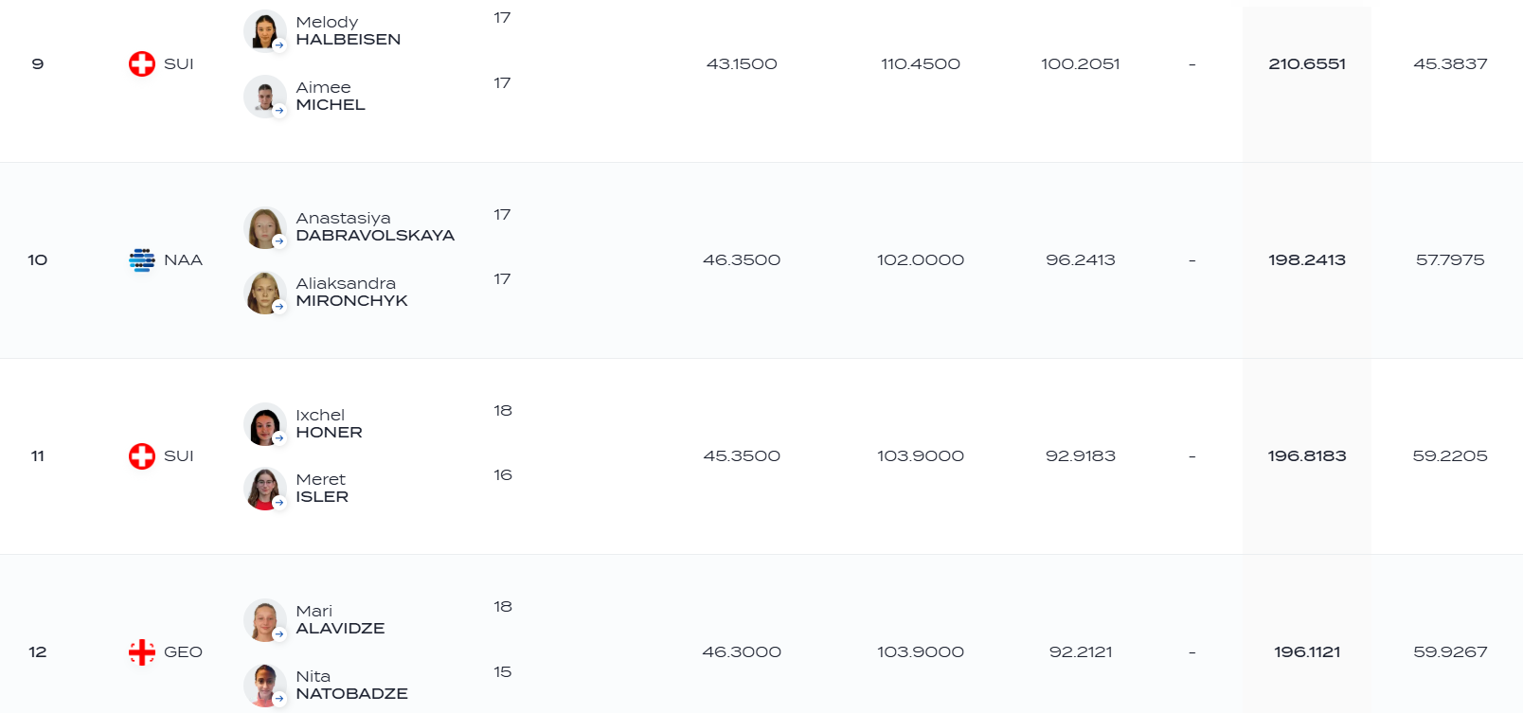Open Meret ISLER athlete link
The image size is (1523, 713).
pyautogui.click(x=322, y=488)
